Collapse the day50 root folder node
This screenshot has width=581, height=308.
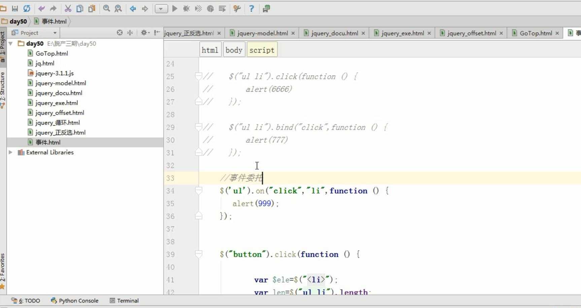tap(10, 44)
